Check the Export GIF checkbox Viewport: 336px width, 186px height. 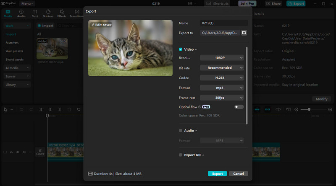coord(181,155)
